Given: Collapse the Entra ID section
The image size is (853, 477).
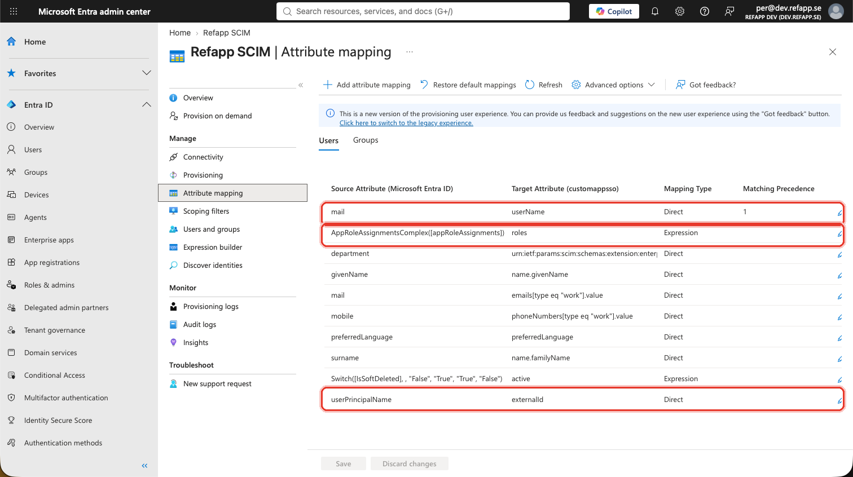Looking at the screenshot, I should [x=147, y=105].
